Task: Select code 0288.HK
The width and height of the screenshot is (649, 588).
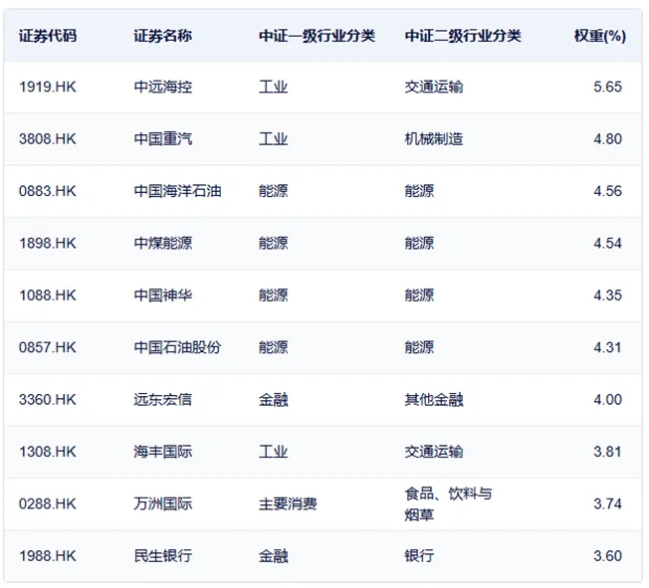Action: pyautogui.click(x=48, y=504)
